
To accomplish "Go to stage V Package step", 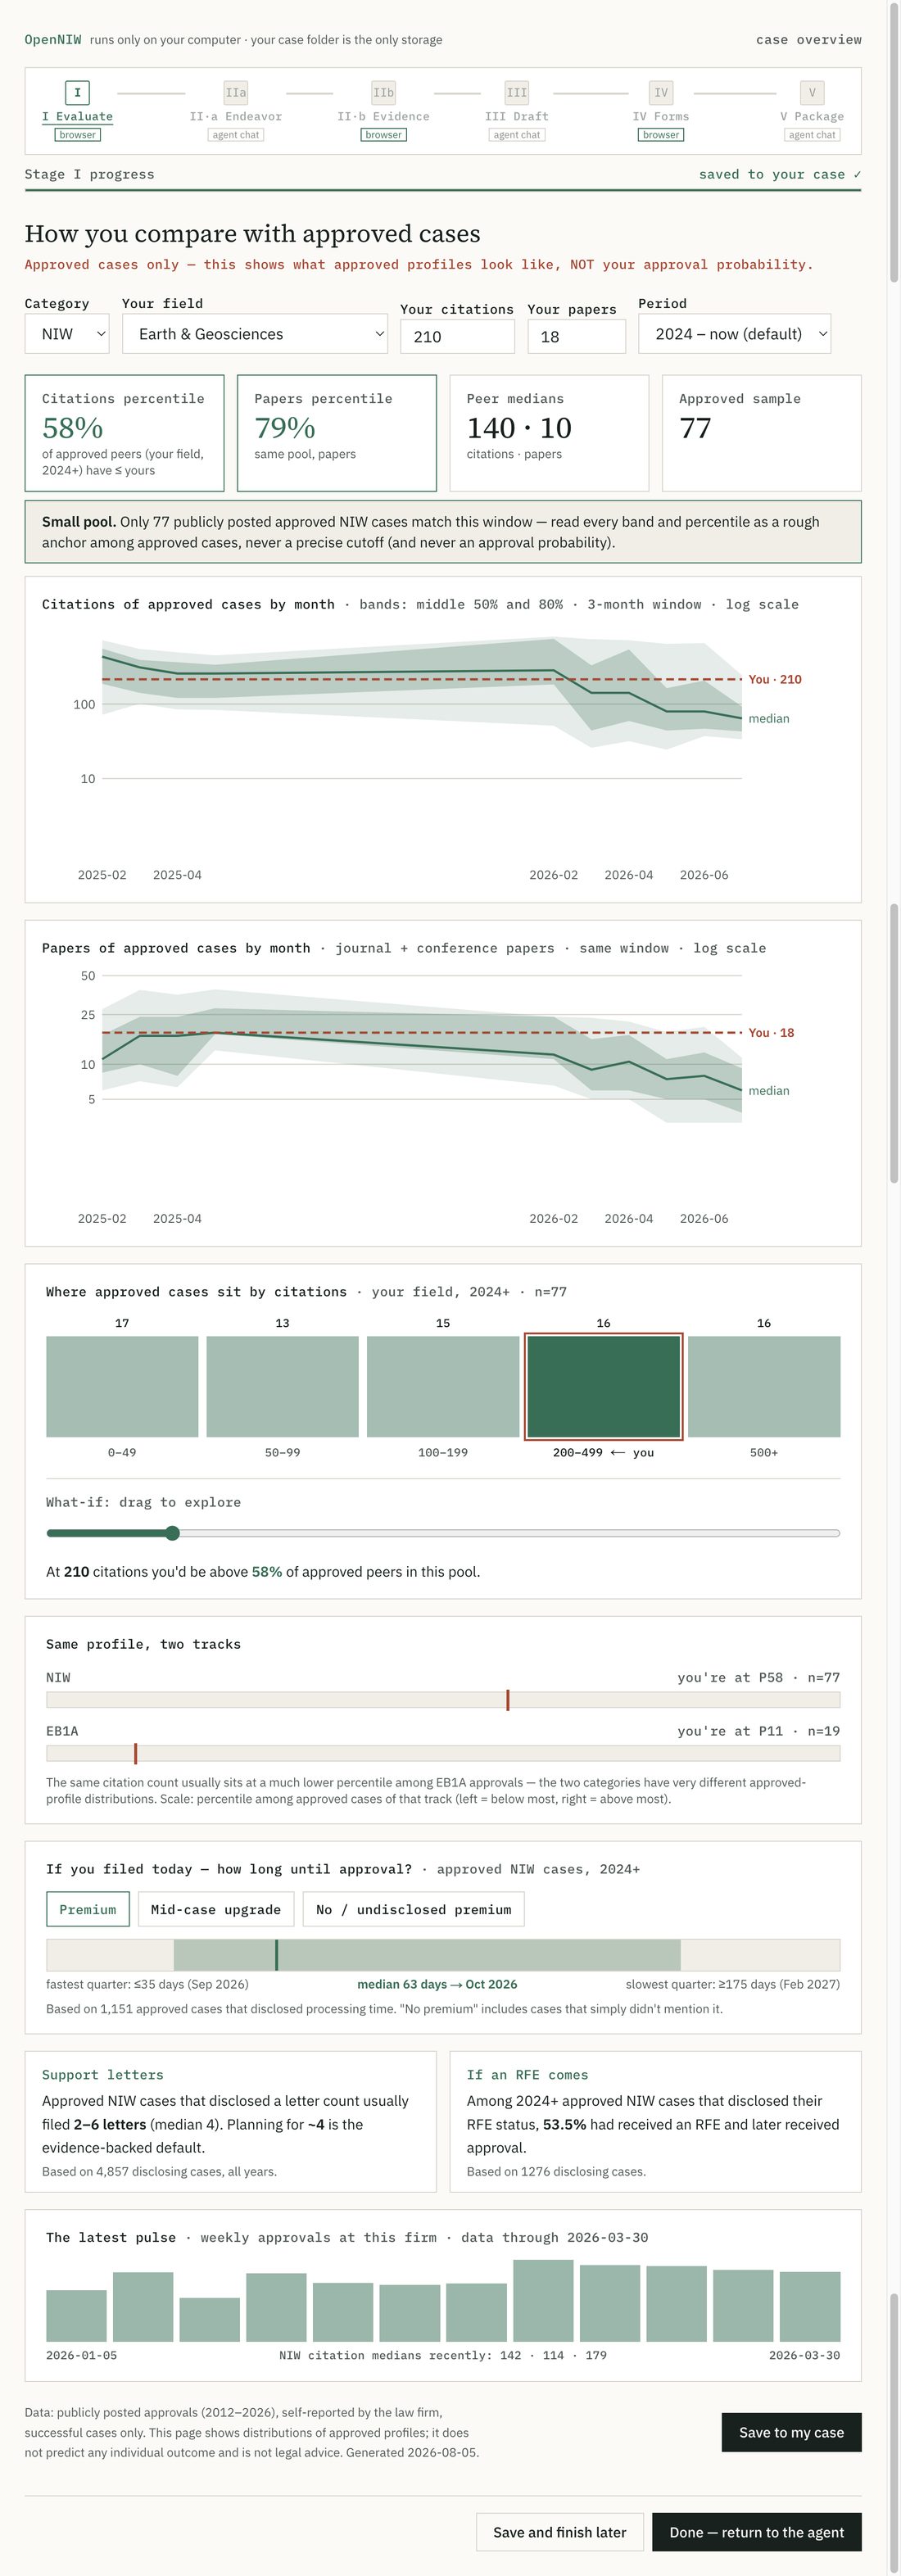I will [812, 110].
